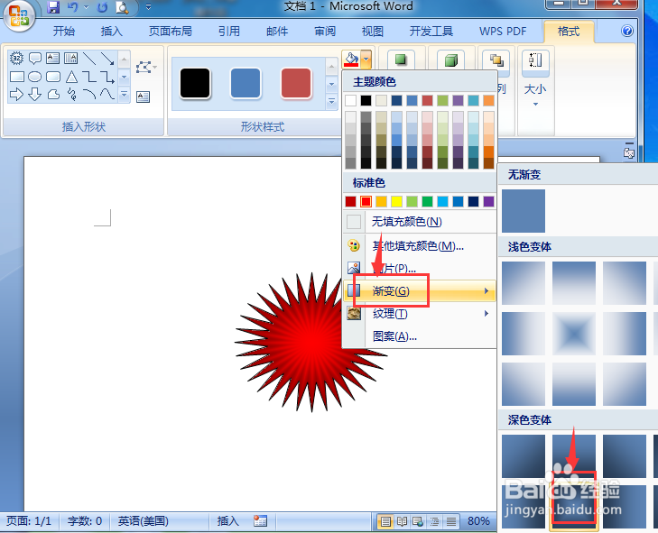Select 无填充颜色(N) option
Screen dimensions: 658x533
click(x=420, y=222)
